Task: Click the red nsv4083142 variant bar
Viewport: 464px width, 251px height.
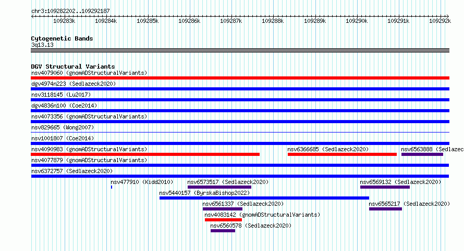Action: (x=223, y=220)
